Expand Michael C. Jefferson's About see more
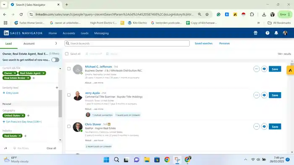294x165 pixels. click(x=98, y=83)
